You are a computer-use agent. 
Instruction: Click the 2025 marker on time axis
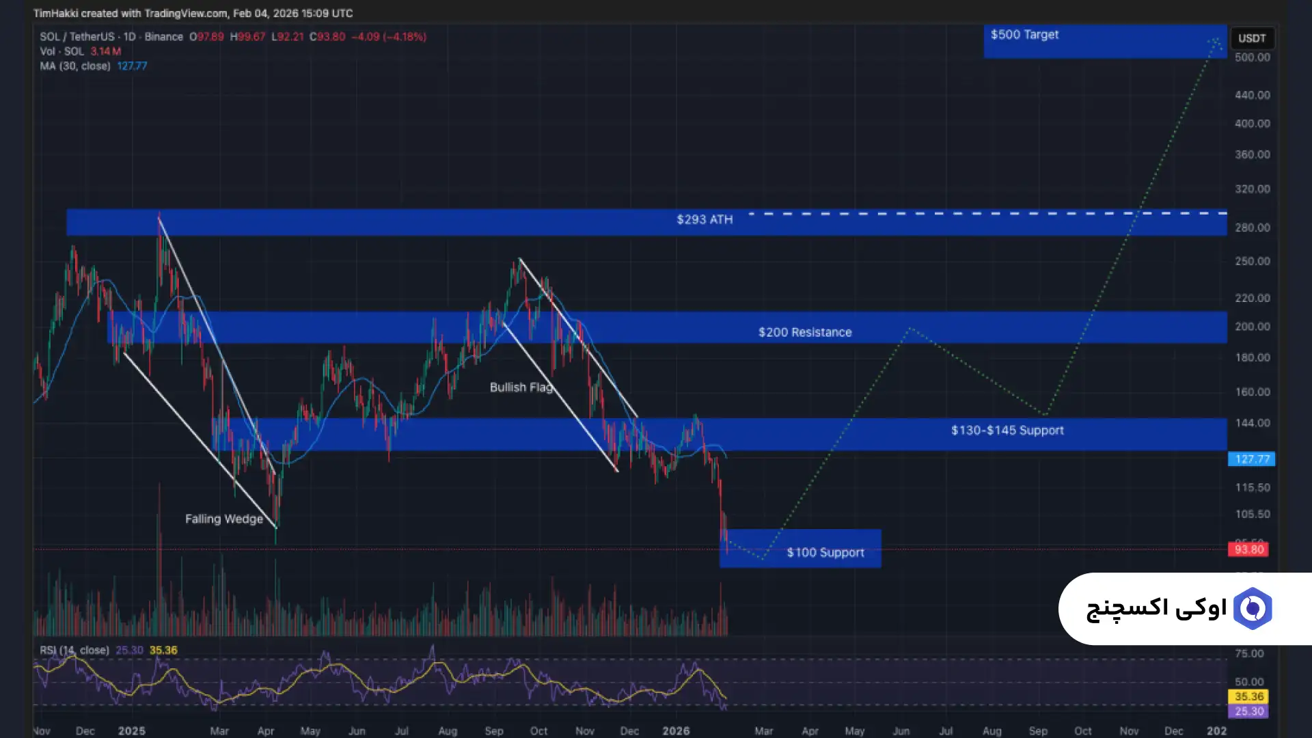click(x=131, y=730)
